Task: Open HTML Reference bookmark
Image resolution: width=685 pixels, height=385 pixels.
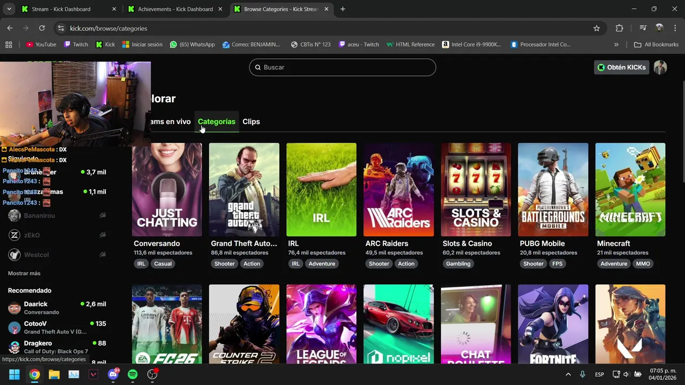Action: coord(410,44)
